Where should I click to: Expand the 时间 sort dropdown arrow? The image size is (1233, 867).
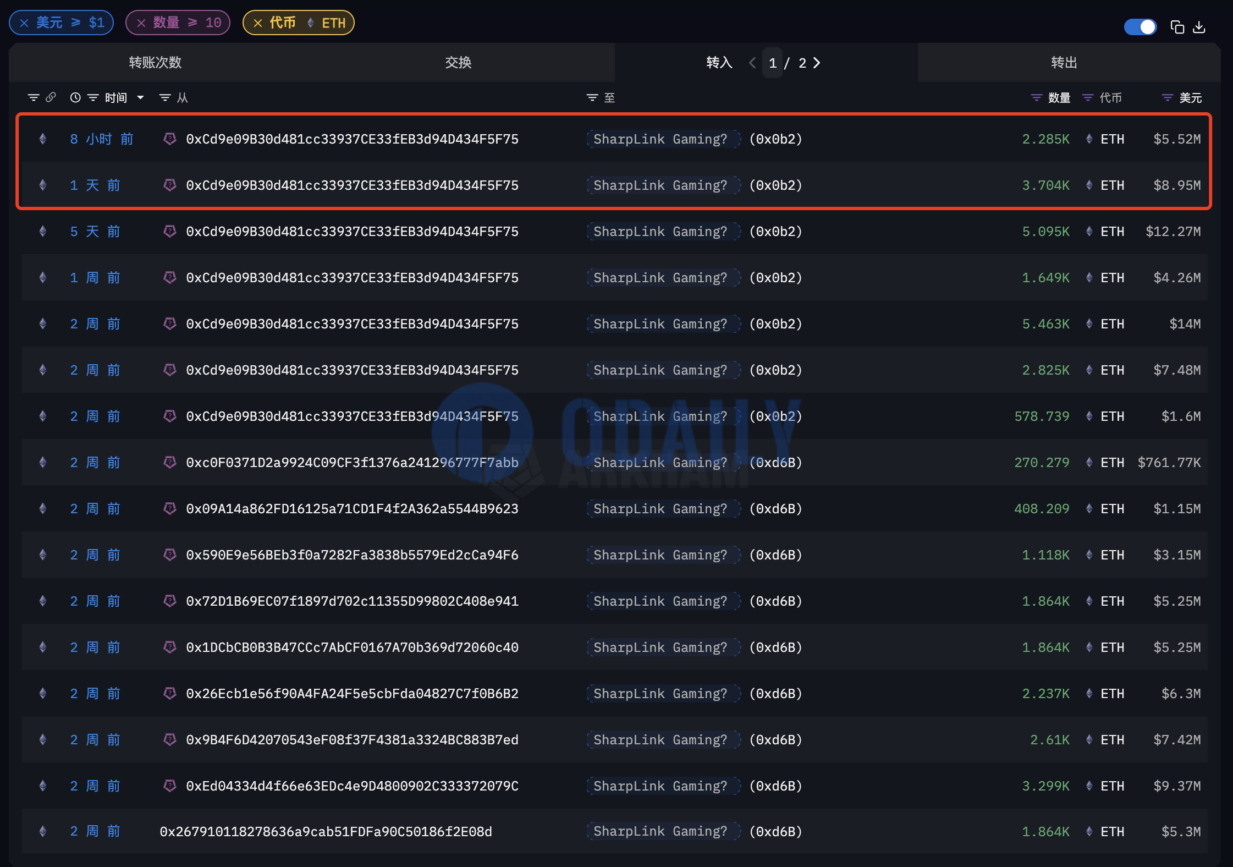point(140,97)
